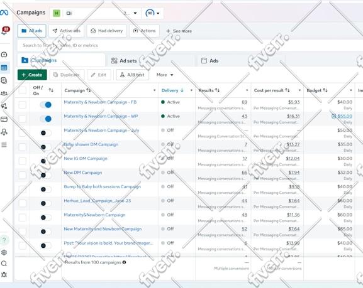
Task: Open Budget column options arrow
Action: (351, 90)
